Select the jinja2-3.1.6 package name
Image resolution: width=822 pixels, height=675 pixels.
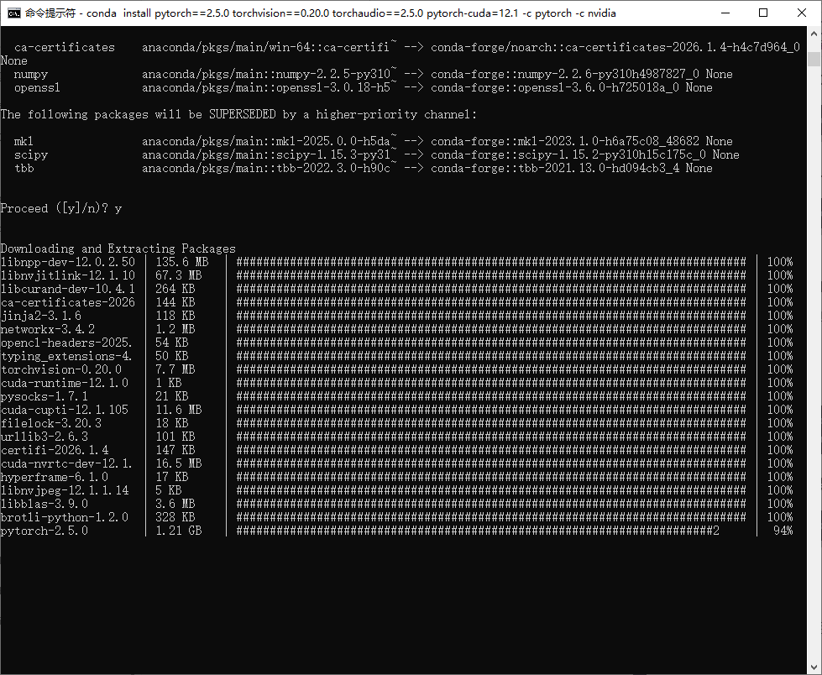coord(41,316)
